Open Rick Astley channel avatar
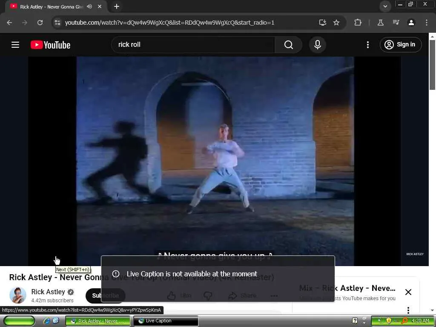 click(x=18, y=295)
